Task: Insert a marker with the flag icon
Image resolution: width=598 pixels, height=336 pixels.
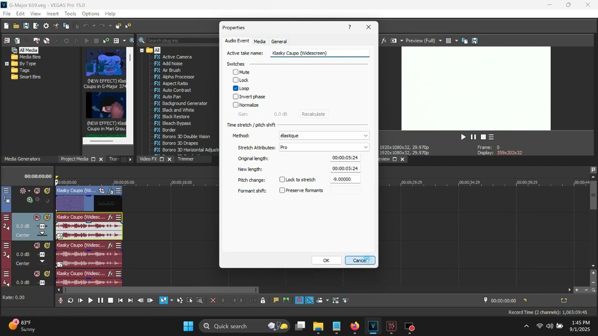Action: (276, 301)
